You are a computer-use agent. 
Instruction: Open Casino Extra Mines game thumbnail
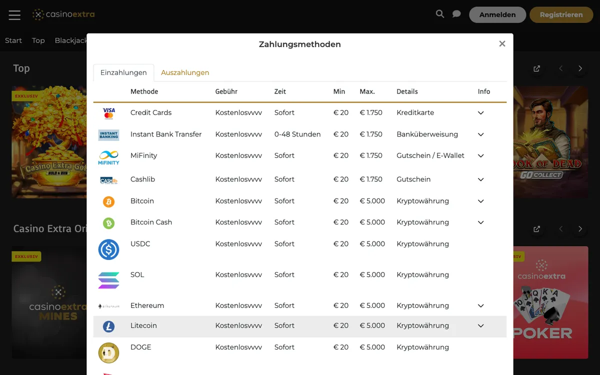49,302
